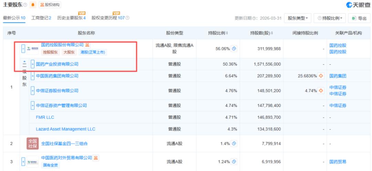Click the help icon after 股权变更历程 107
372x171 pixels.
(x=127, y=18)
